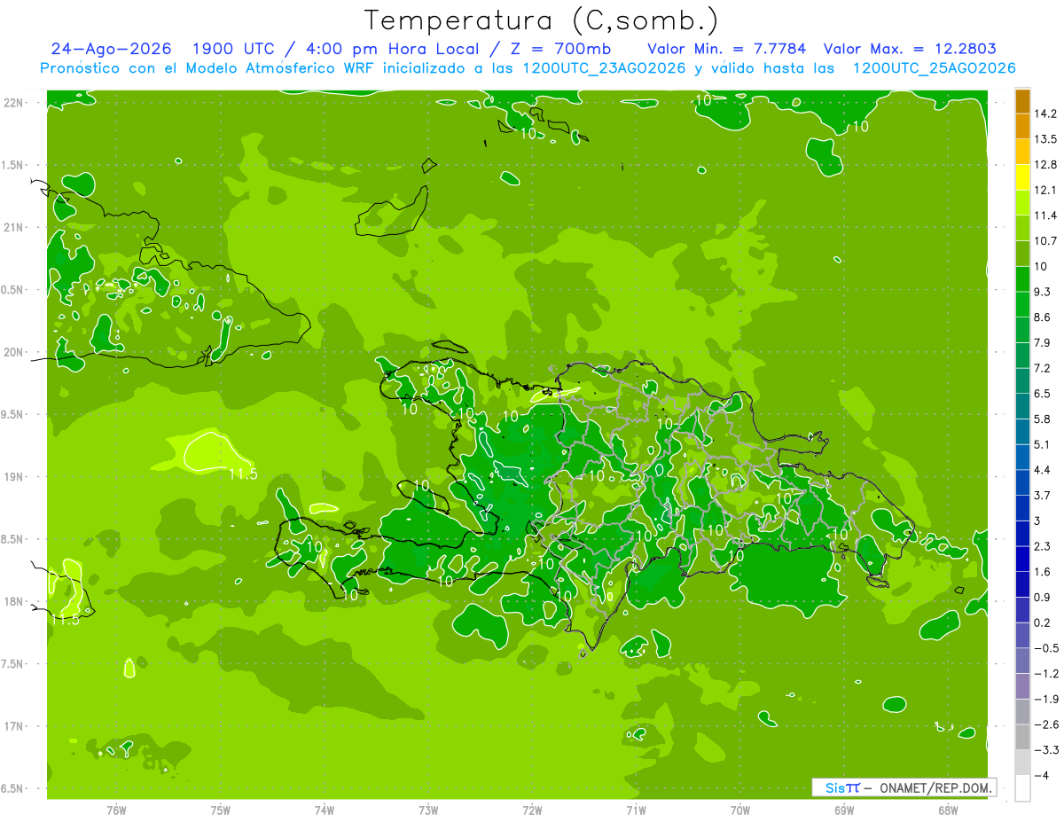
Task: Click the "68W" longitude axis label
Action: [x=948, y=810]
